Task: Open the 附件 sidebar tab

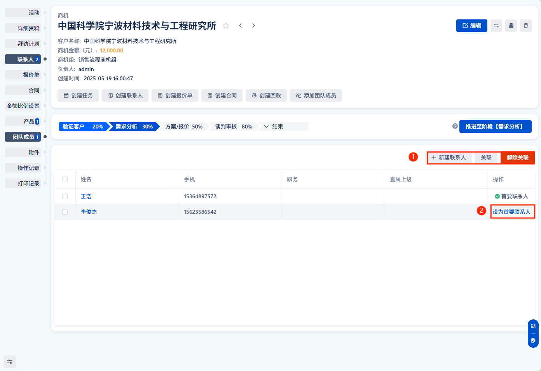Action: click(x=23, y=153)
